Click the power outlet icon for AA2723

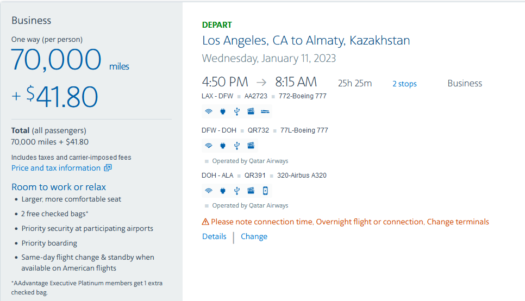223,111
